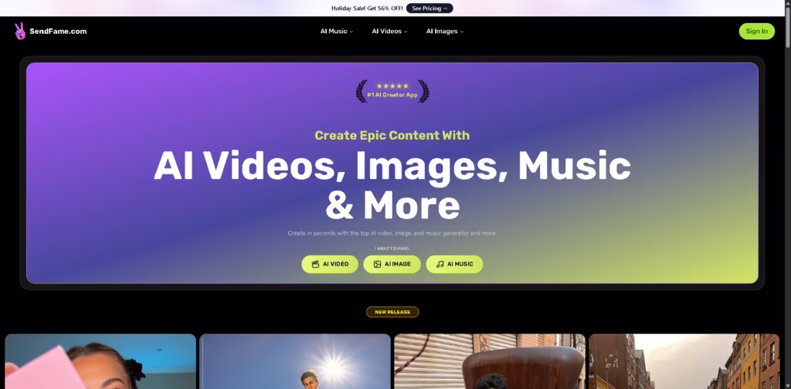This screenshot has height=389, width=791.
Task: Click the five-star rating icons
Action: [392, 86]
